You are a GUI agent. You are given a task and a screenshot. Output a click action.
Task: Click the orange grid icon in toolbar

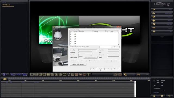pos(76,74)
